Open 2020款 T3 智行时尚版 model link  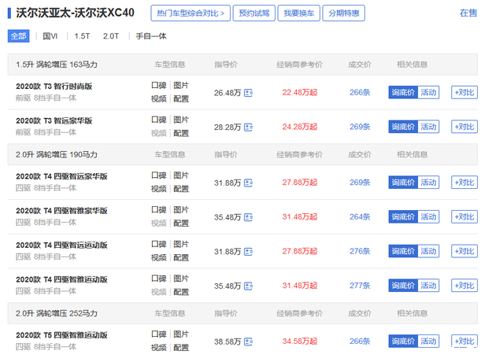point(54,87)
